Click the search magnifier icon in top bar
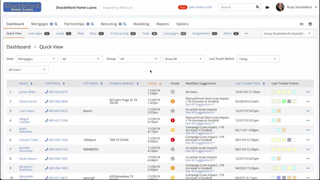Screen dimensions: 320x180 (257, 7)
